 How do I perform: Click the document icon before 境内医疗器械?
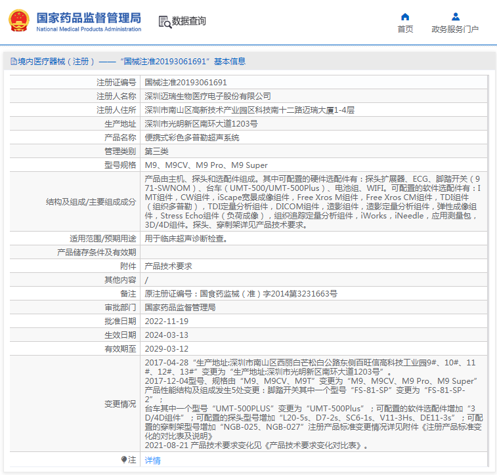point(12,62)
